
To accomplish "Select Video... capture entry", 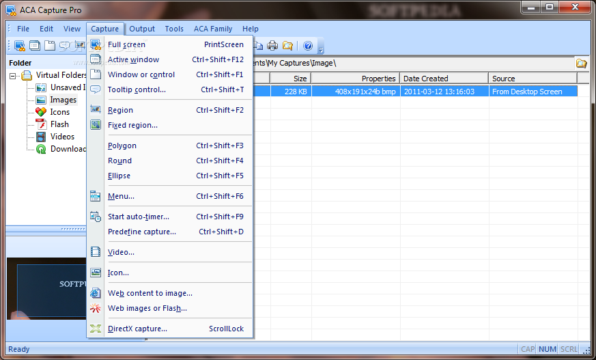I will point(170,252).
